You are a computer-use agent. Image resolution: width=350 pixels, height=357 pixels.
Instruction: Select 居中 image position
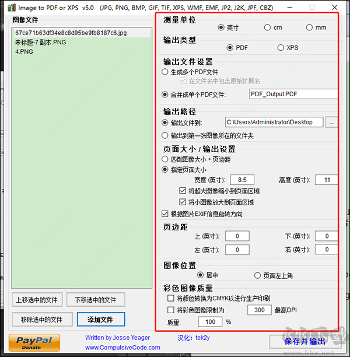tap(200, 275)
